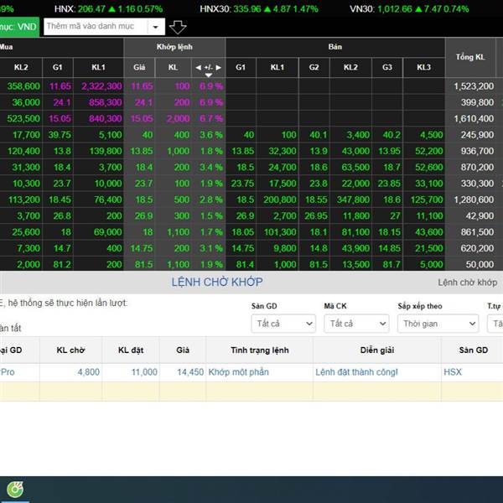Image resolution: width=503 pixels, height=503 pixels.
Task: Click sort triangle under +/- column header
Action: (x=209, y=75)
